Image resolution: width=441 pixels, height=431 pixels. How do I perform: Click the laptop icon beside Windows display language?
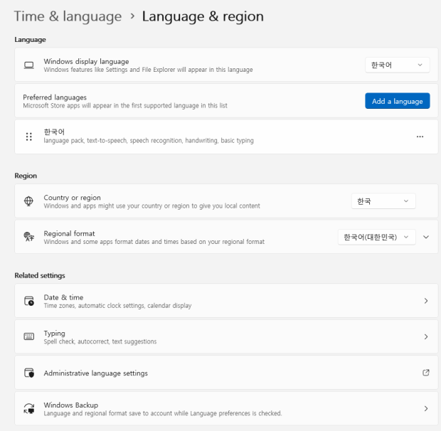tap(29, 65)
